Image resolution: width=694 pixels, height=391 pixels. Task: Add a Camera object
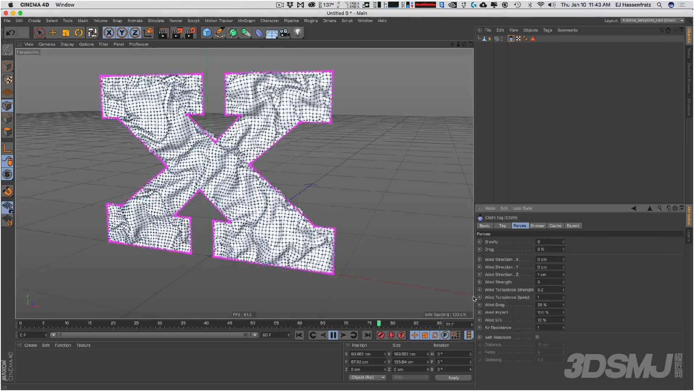point(284,33)
